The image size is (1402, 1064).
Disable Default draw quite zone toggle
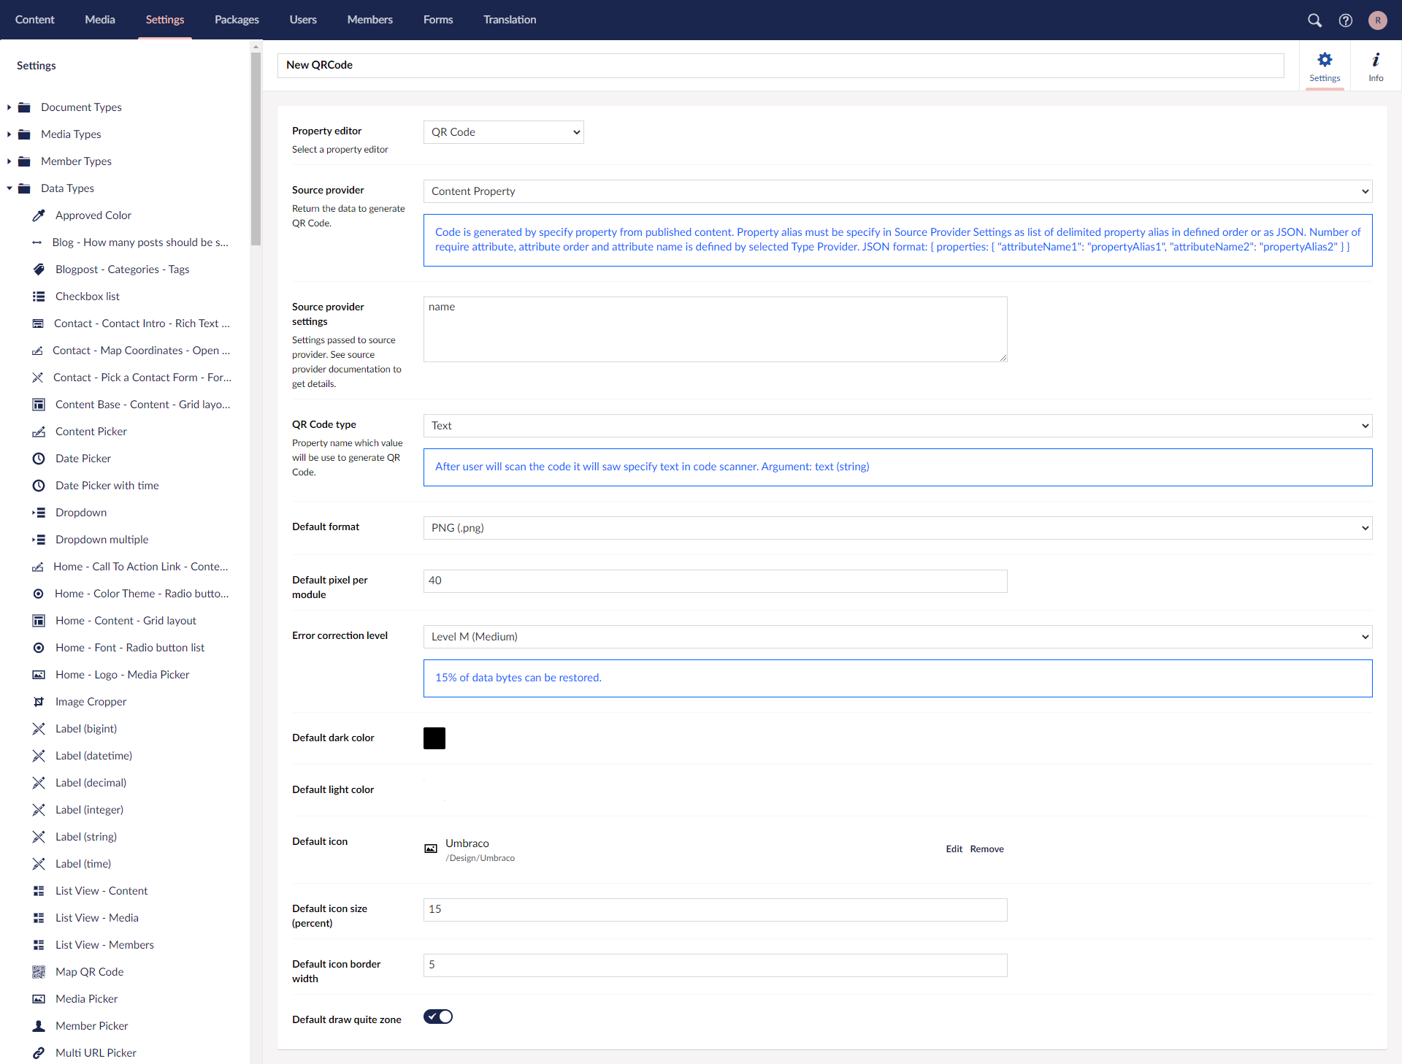click(x=438, y=1017)
